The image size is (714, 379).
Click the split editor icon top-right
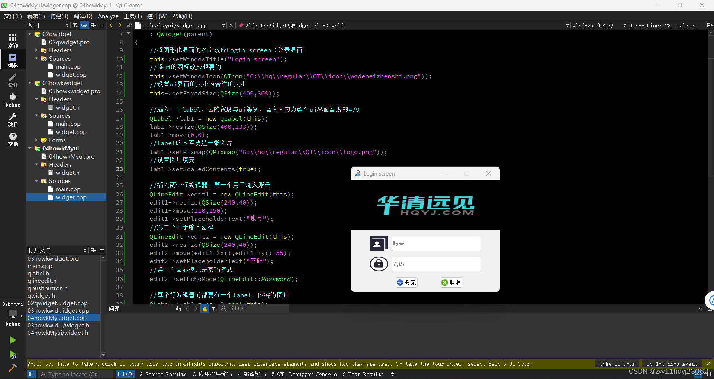(x=710, y=25)
